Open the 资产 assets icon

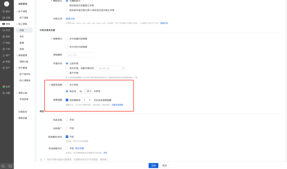[x=4, y=68]
